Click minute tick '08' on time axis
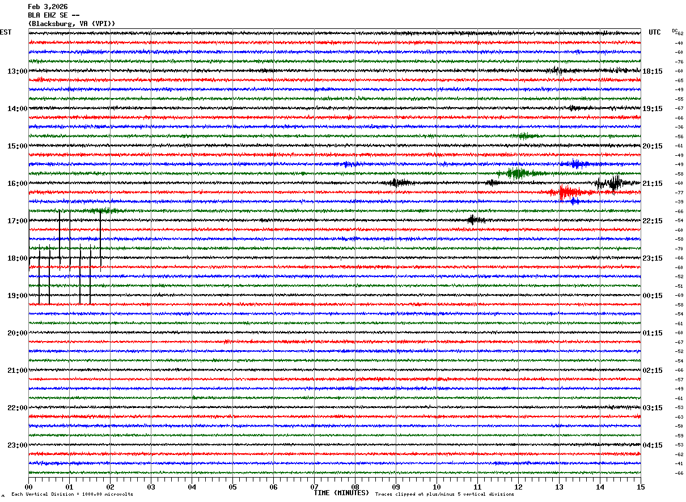686x502 pixels. point(355,487)
